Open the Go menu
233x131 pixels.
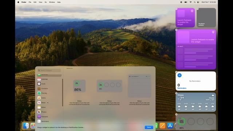(x=46, y=2)
